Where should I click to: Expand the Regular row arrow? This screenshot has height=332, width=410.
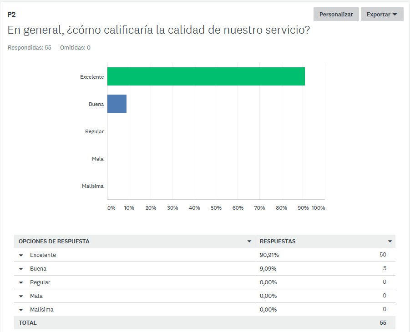click(21, 282)
